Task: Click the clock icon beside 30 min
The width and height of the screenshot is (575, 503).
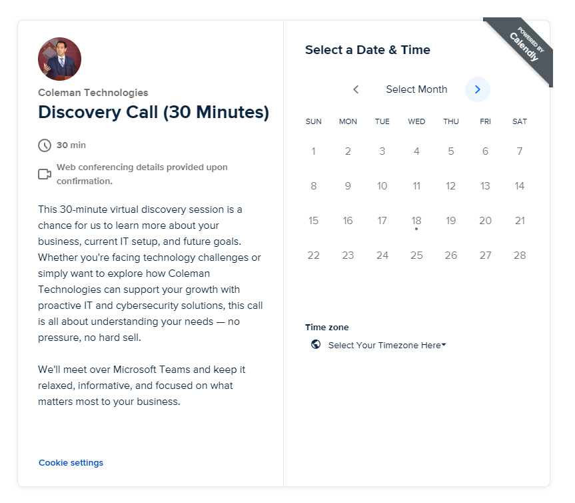Action: 45,145
